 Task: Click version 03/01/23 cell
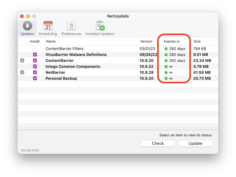coord(147,49)
